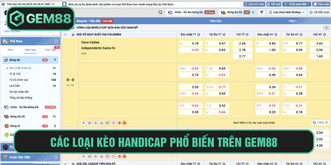
Task: Click the red fire hot icon for Once Caldas match
Action: pyautogui.click(x=119, y=123)
